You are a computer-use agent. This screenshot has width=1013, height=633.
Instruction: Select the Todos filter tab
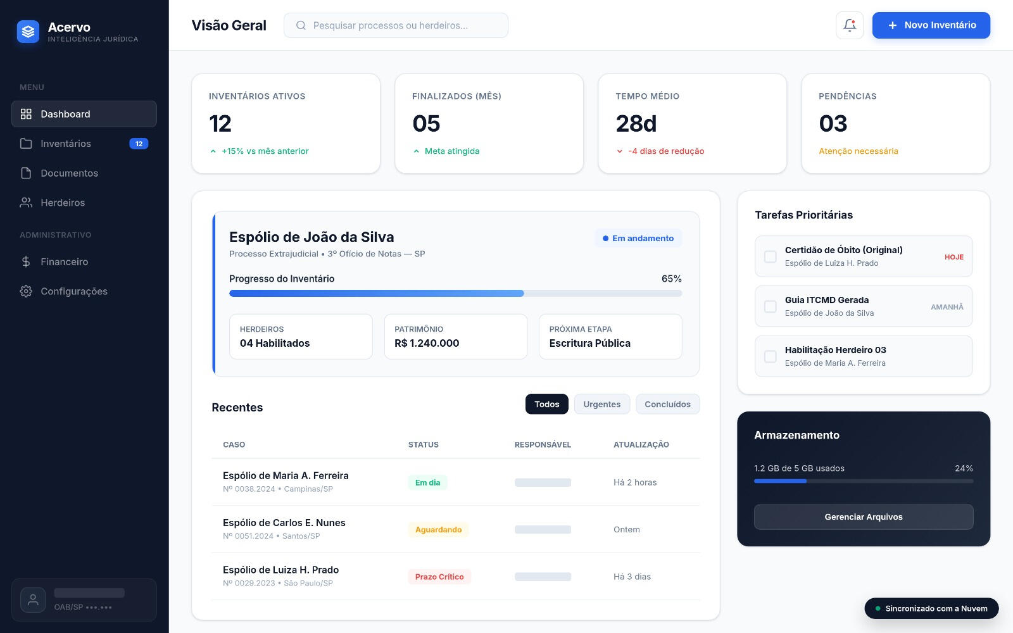tap(546, 404)
